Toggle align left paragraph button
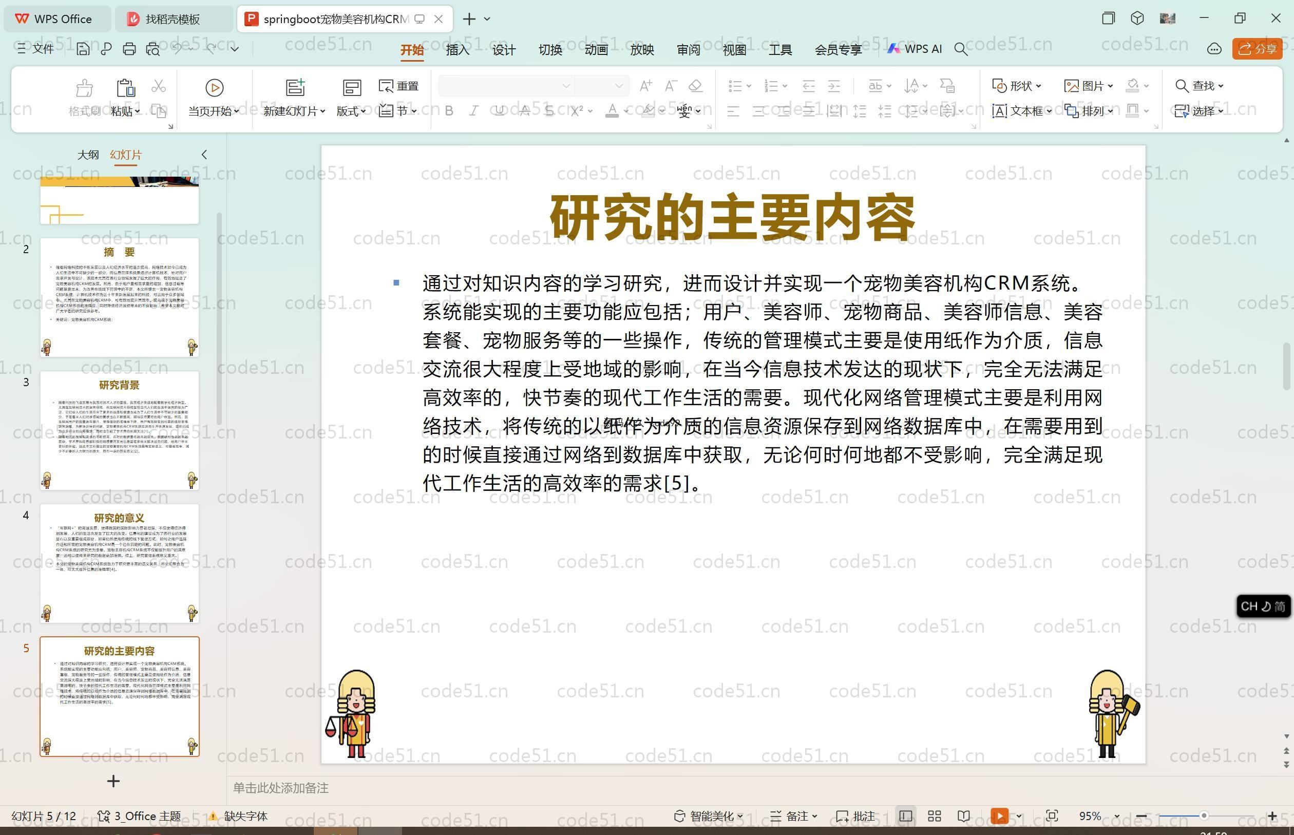The image size is (1294, 835). (x=733, y=112)
